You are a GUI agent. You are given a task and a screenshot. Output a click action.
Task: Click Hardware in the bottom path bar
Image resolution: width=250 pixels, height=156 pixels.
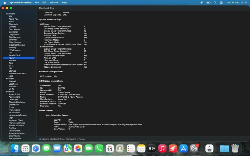[71, 139]
